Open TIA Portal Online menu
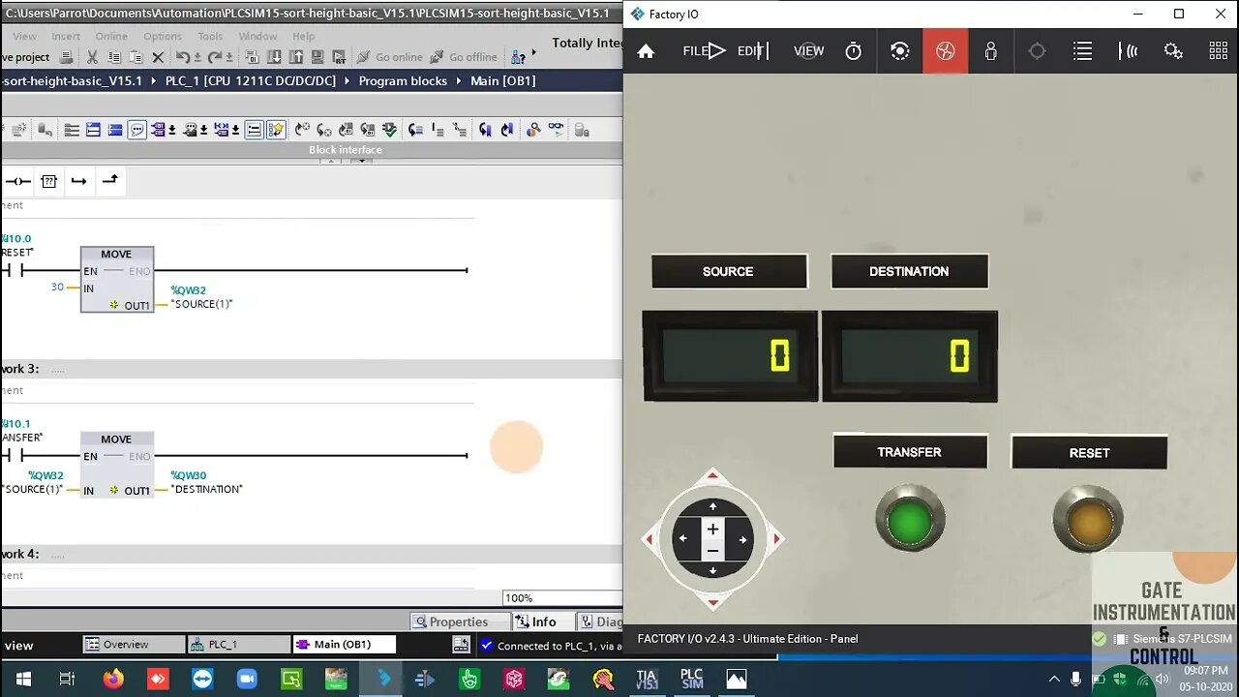Image resolution: width=1239 pixels, height=697 pixels. (x=111, y=36)
